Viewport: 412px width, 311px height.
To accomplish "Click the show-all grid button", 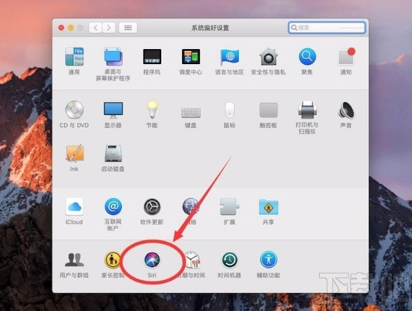I will coord(128,28).
